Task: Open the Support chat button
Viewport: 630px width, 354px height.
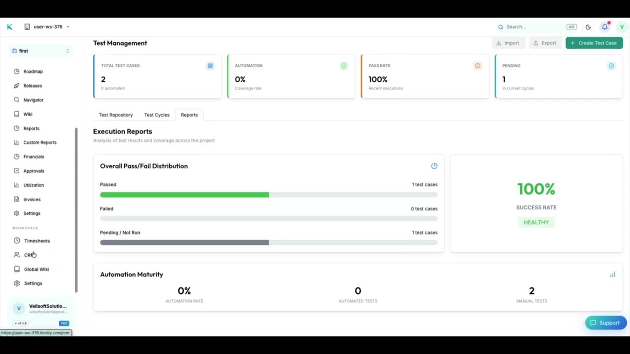Action: tap(605, 323)
